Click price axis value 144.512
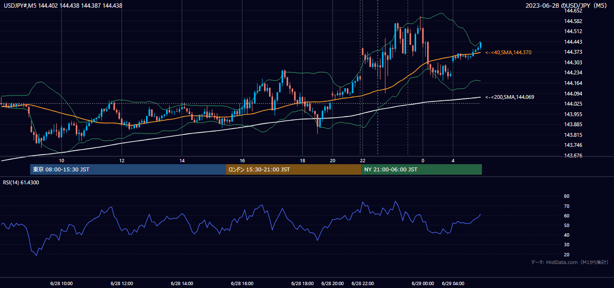 (573, 31)
